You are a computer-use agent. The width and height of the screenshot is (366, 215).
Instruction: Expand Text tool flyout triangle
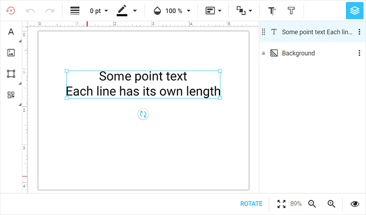(20, 41)
